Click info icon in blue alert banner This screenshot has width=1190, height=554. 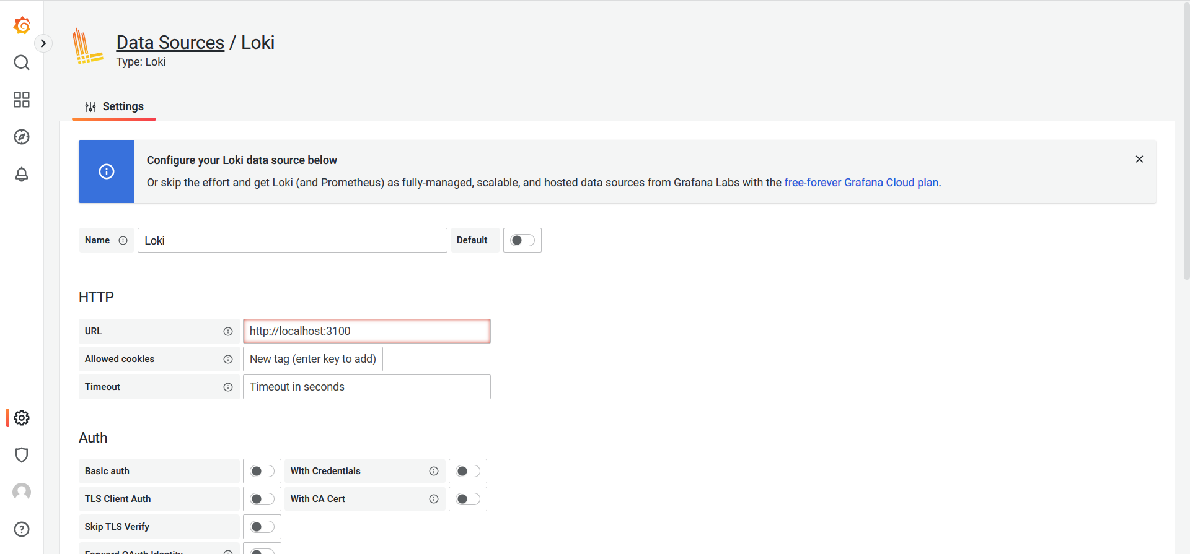click(x=107, y=171)
